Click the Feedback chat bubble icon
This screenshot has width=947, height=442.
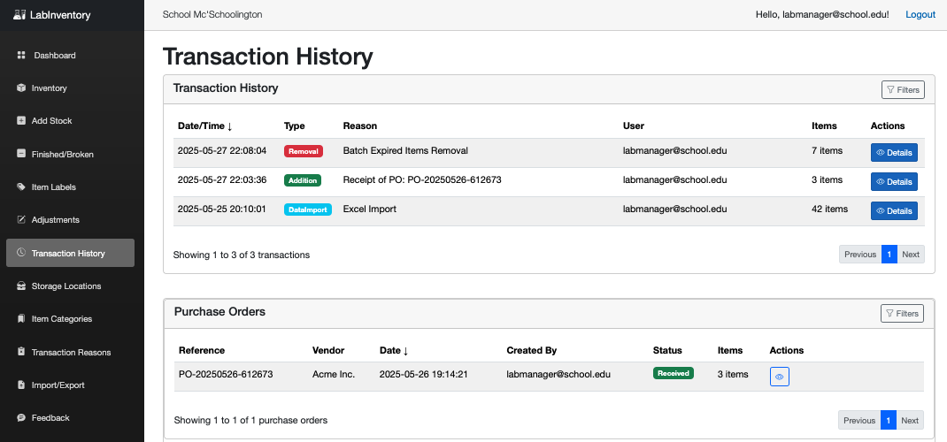[x=21, y=418]
